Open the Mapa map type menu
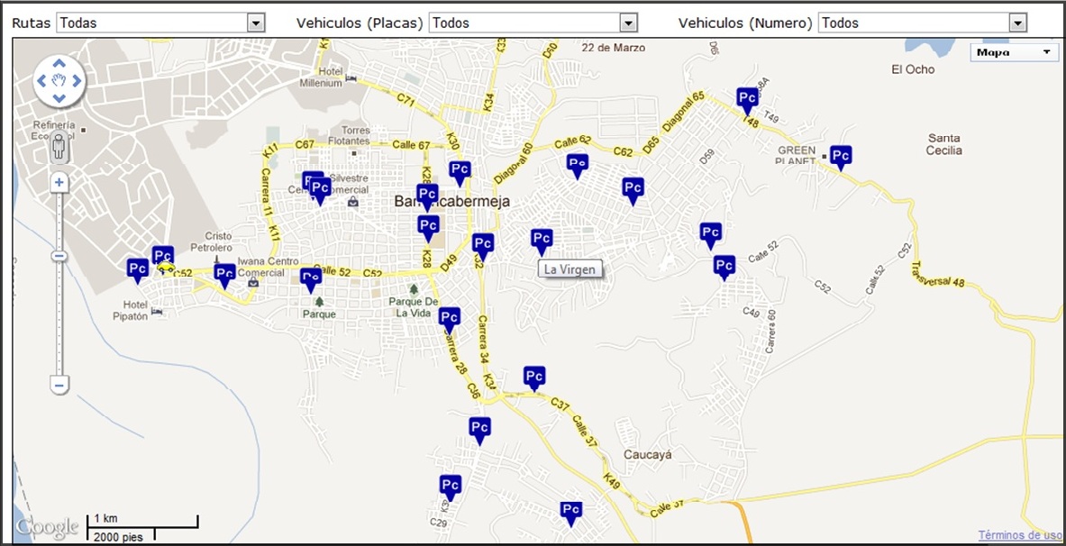Image resolution: width=1066 pixels, height=546 pixels. pyautogui.click(x=1015, y=52)
